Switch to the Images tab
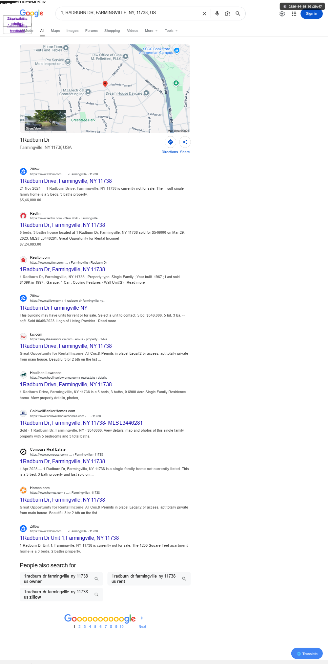 pyautogui.click(x=73, y=31)
